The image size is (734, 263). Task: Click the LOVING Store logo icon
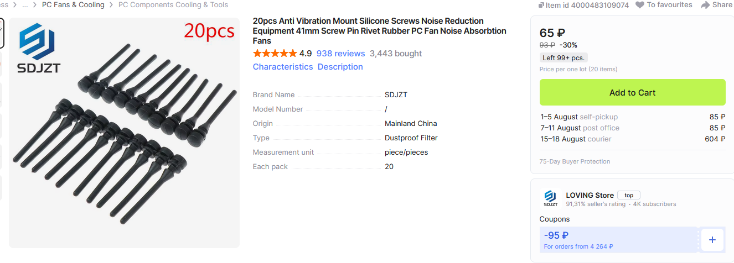pos(550,198)
